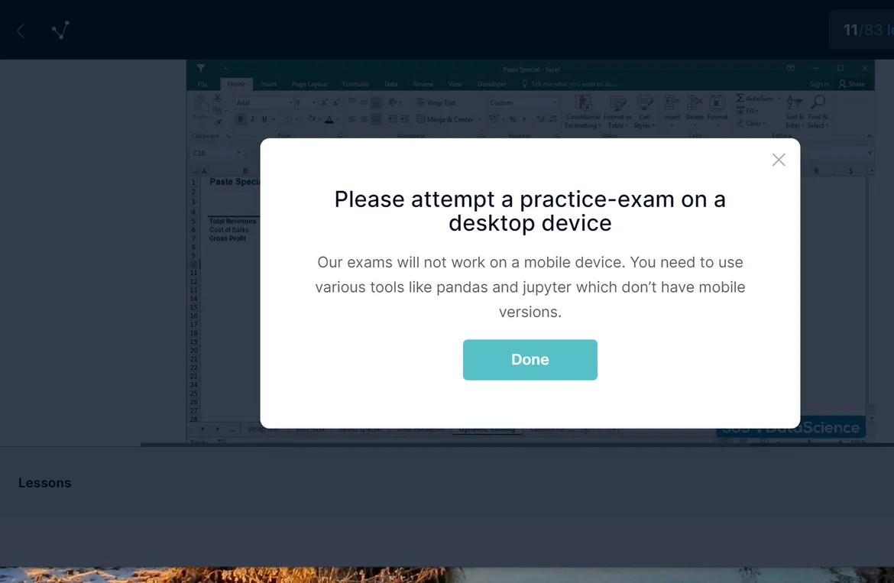Click the Done button in dialog

(x=530, y=360)
